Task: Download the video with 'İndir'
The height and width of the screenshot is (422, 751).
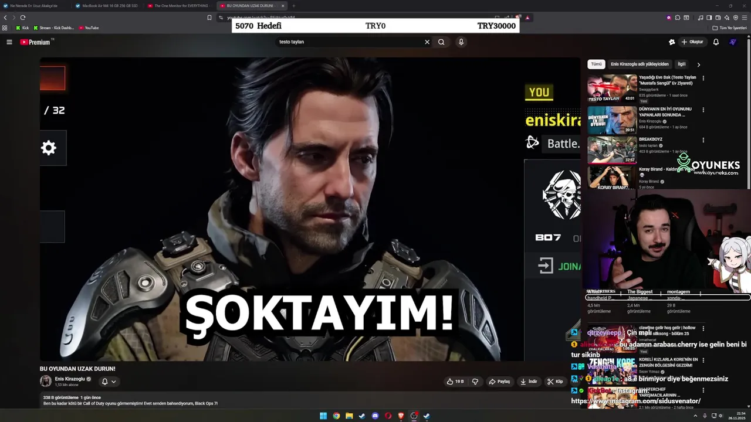Action: pyautogui.click(x=529, y=382)
